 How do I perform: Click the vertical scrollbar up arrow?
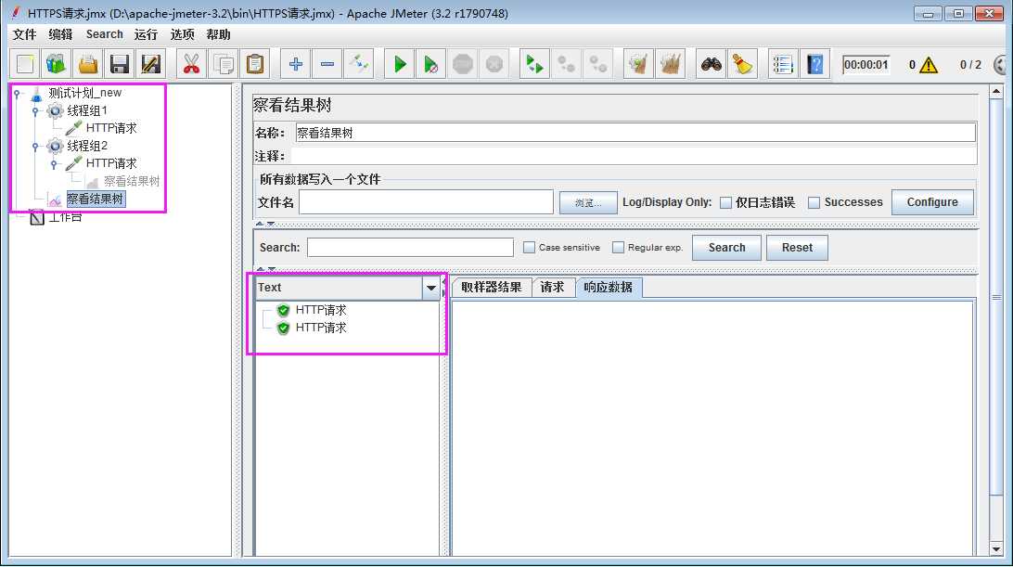point(996,91)
